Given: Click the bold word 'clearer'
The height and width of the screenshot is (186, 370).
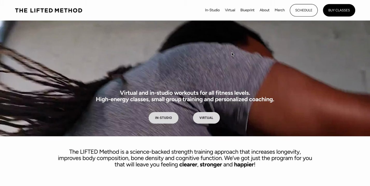Looking at the screenshot, I should (188, 165).
